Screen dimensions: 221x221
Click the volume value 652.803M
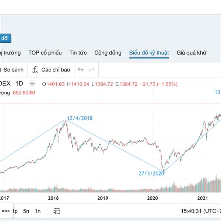pos(24,93)
